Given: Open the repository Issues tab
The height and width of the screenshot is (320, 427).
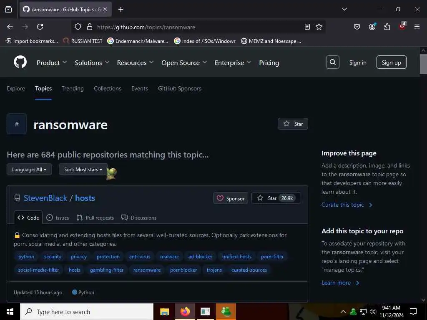Looking at the screenshot, I should 58,217.
